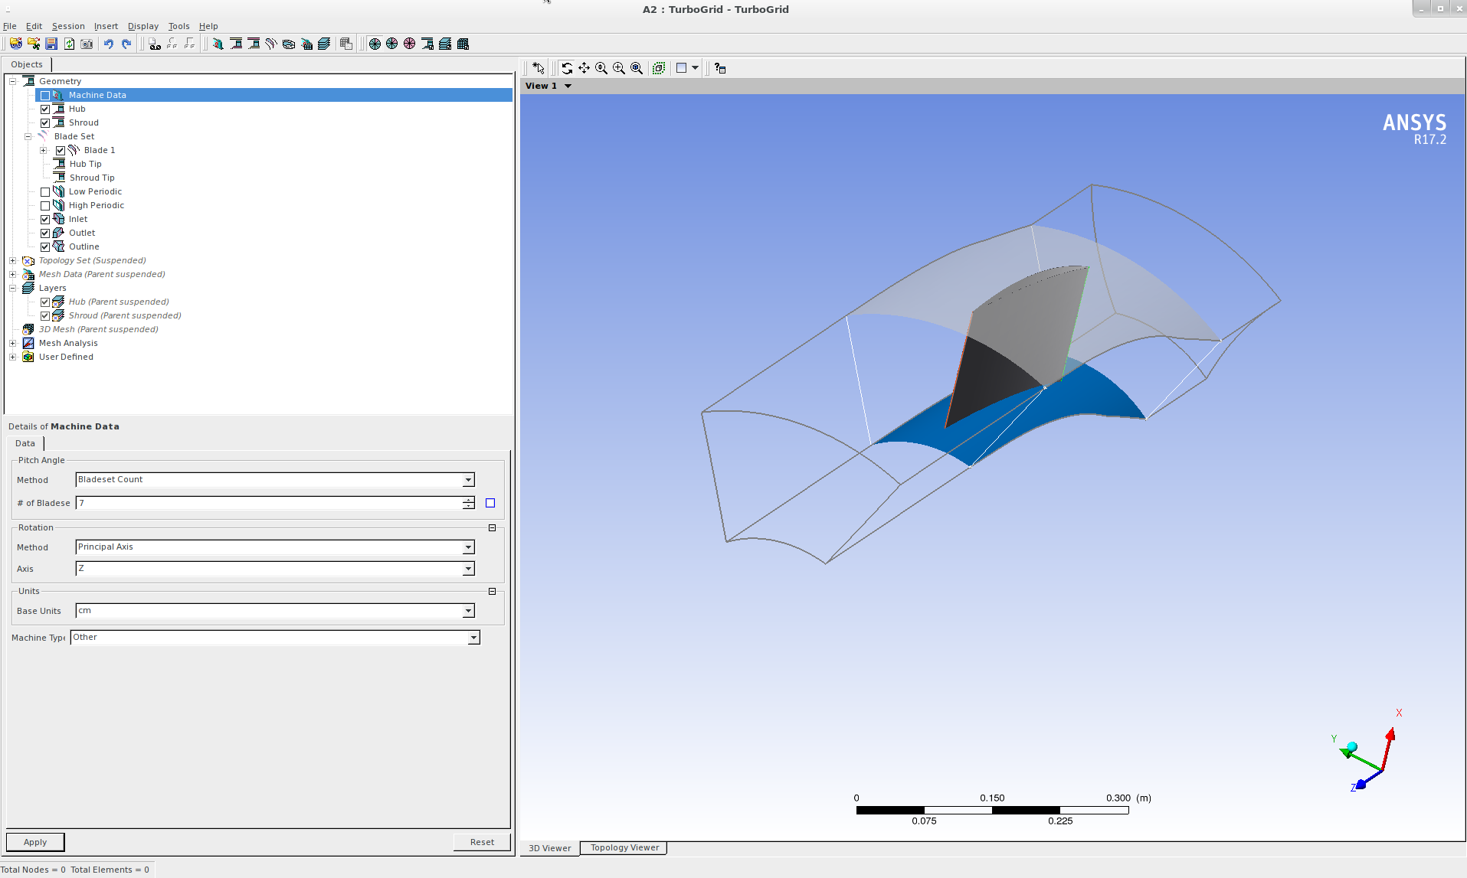Open the Machine Type dropdown
Viewport: 1467px width, 878px height.
[x=473, y=638]
